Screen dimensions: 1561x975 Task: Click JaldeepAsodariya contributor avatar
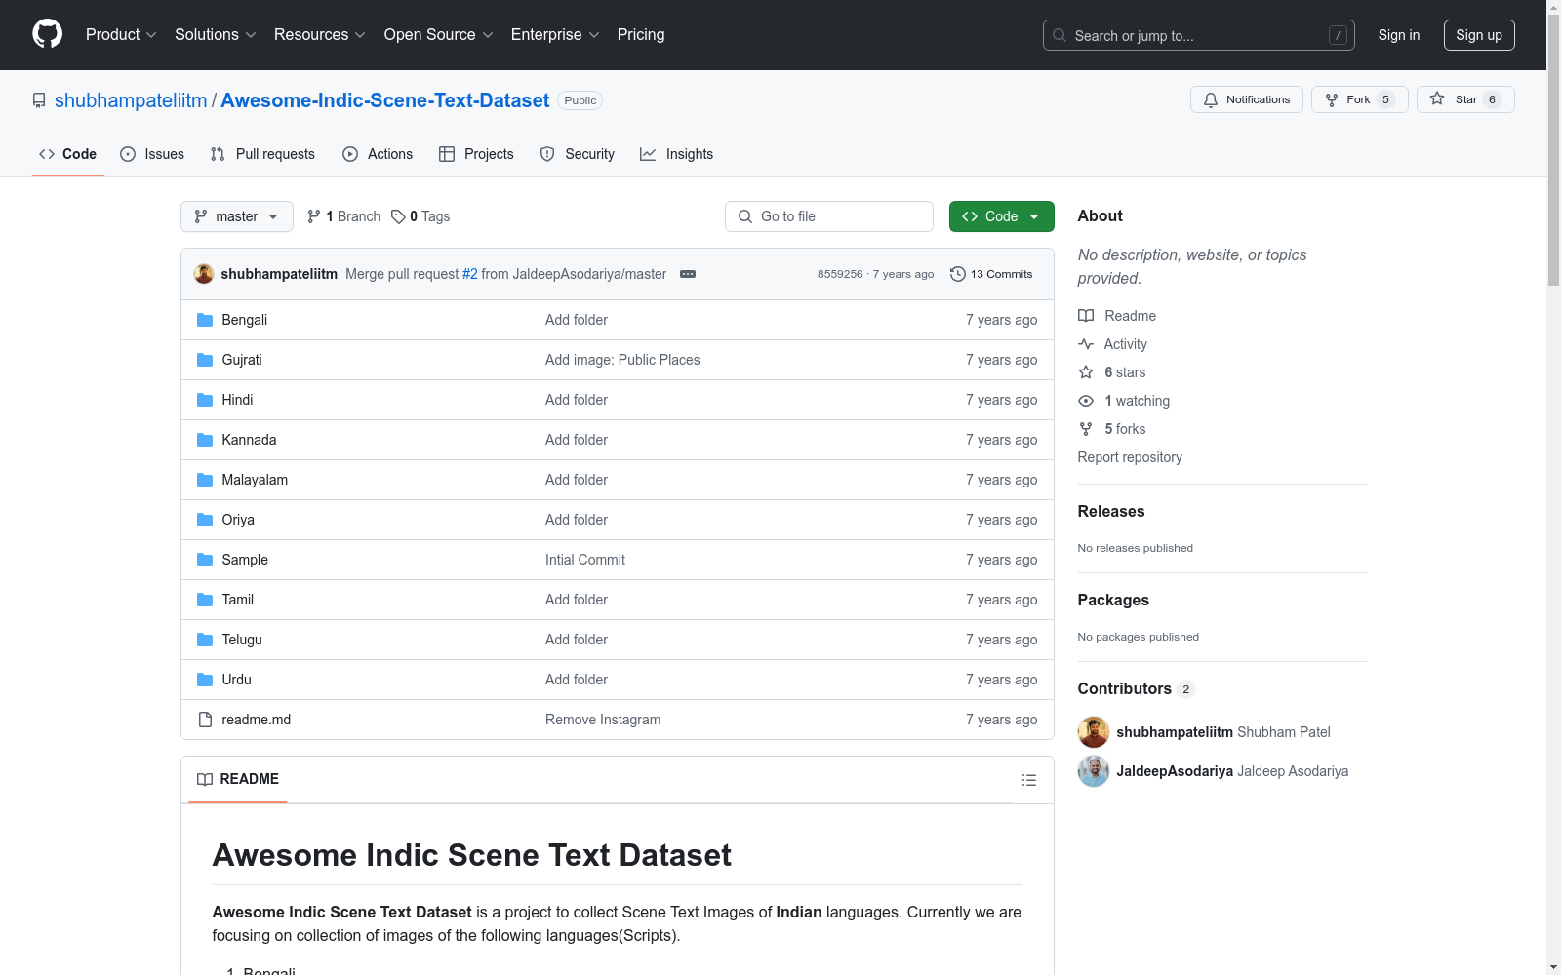pos(1094,771)
